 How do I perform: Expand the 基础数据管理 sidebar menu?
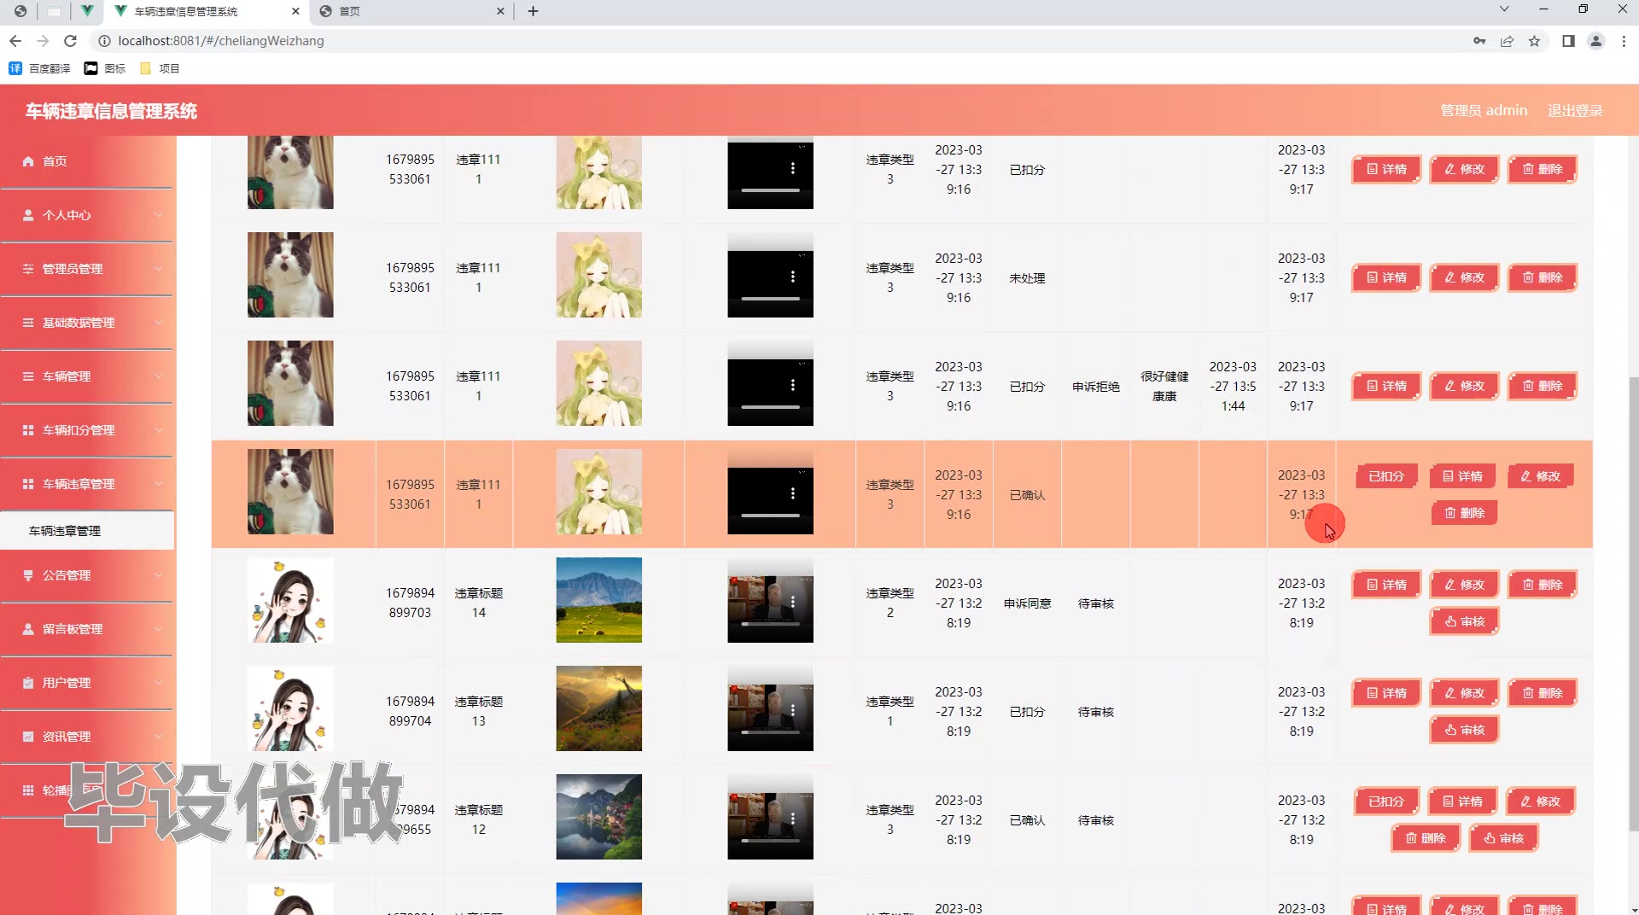[87, 323]
